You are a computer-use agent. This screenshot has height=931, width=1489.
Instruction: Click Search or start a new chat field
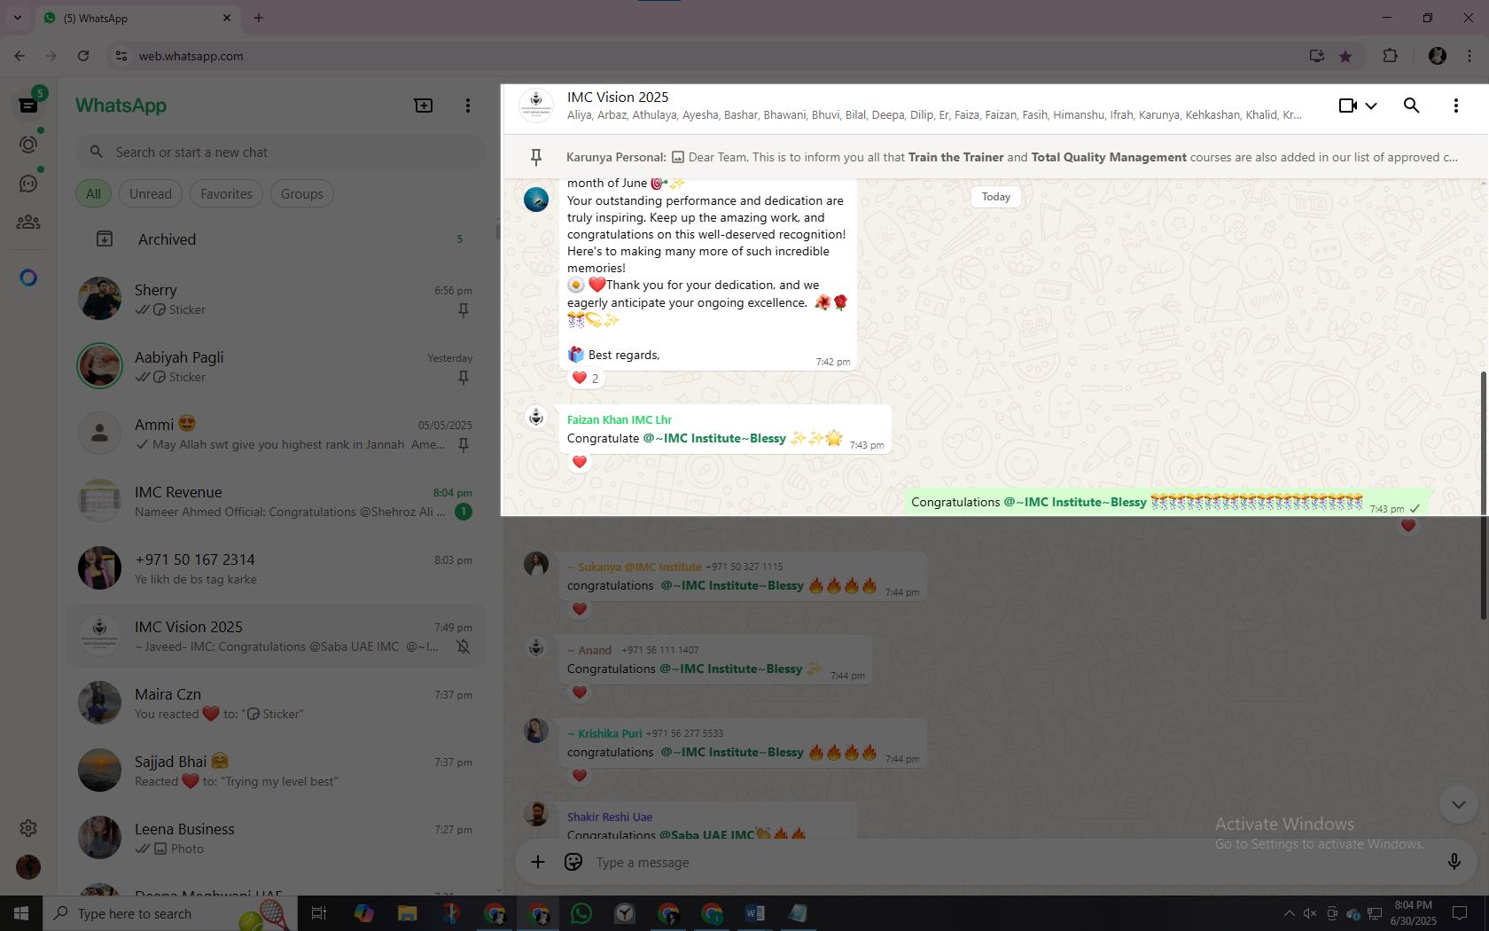click(x=280, y=152)
